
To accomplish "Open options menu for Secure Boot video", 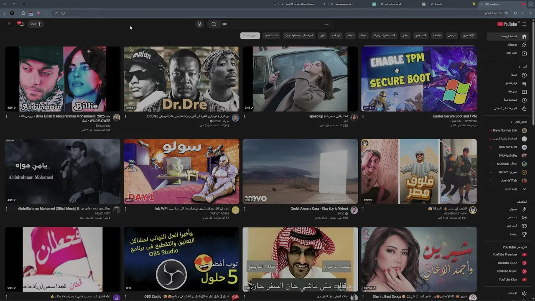I will pyautogui.click(x=363, y=117).
